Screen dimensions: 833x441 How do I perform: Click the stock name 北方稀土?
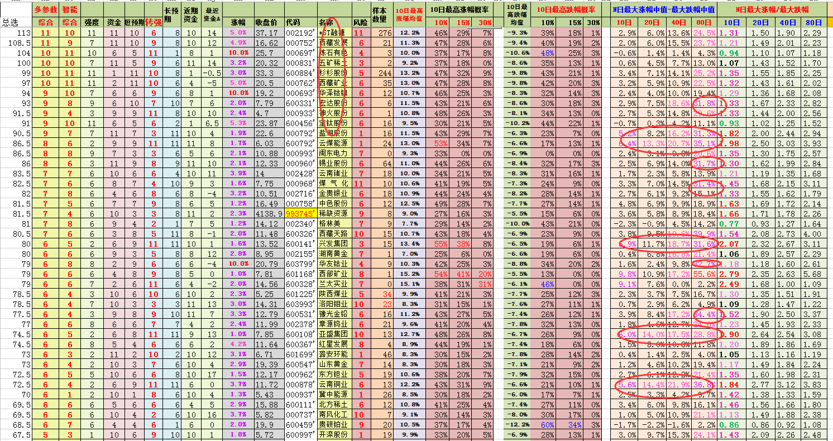(x=334, y=405)
